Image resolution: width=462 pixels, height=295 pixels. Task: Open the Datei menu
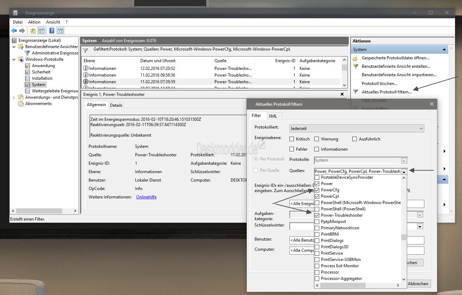(18, 22)
